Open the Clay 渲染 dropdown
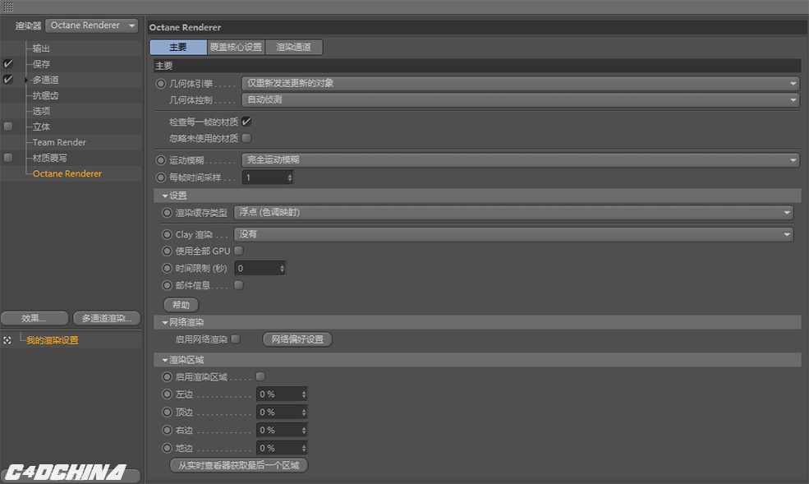Image resolution: width=809 pixels, height=484 pixels. tap(514, 234)
